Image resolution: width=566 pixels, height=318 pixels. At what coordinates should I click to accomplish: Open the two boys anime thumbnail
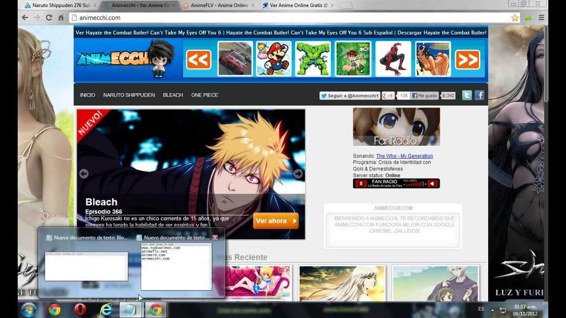click(x=435, y=283)
